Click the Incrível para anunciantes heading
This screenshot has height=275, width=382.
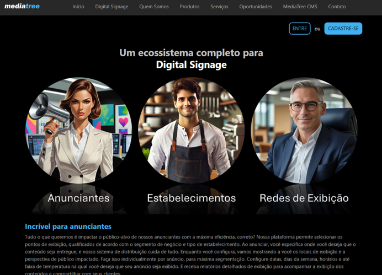point(68,227)
